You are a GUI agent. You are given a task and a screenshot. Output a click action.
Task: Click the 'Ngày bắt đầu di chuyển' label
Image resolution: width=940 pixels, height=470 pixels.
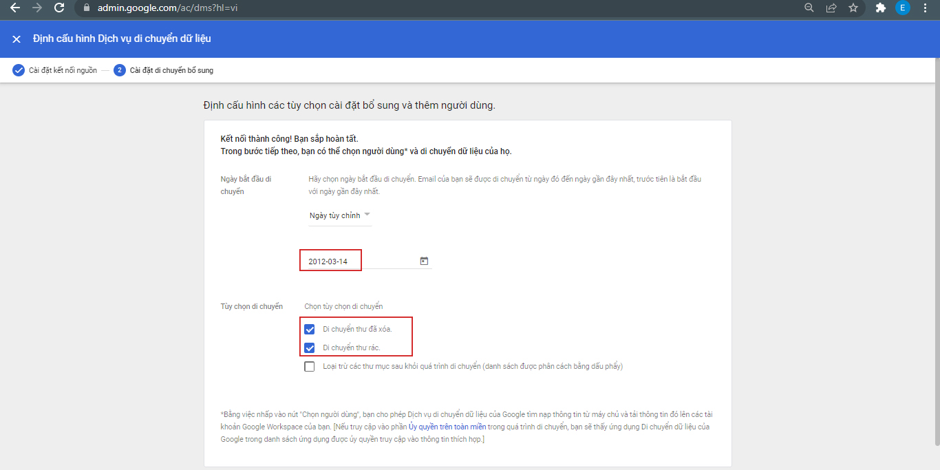tap(246, 185)
